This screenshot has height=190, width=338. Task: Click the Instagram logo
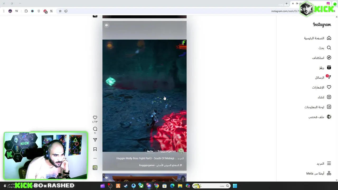[322, 25]
